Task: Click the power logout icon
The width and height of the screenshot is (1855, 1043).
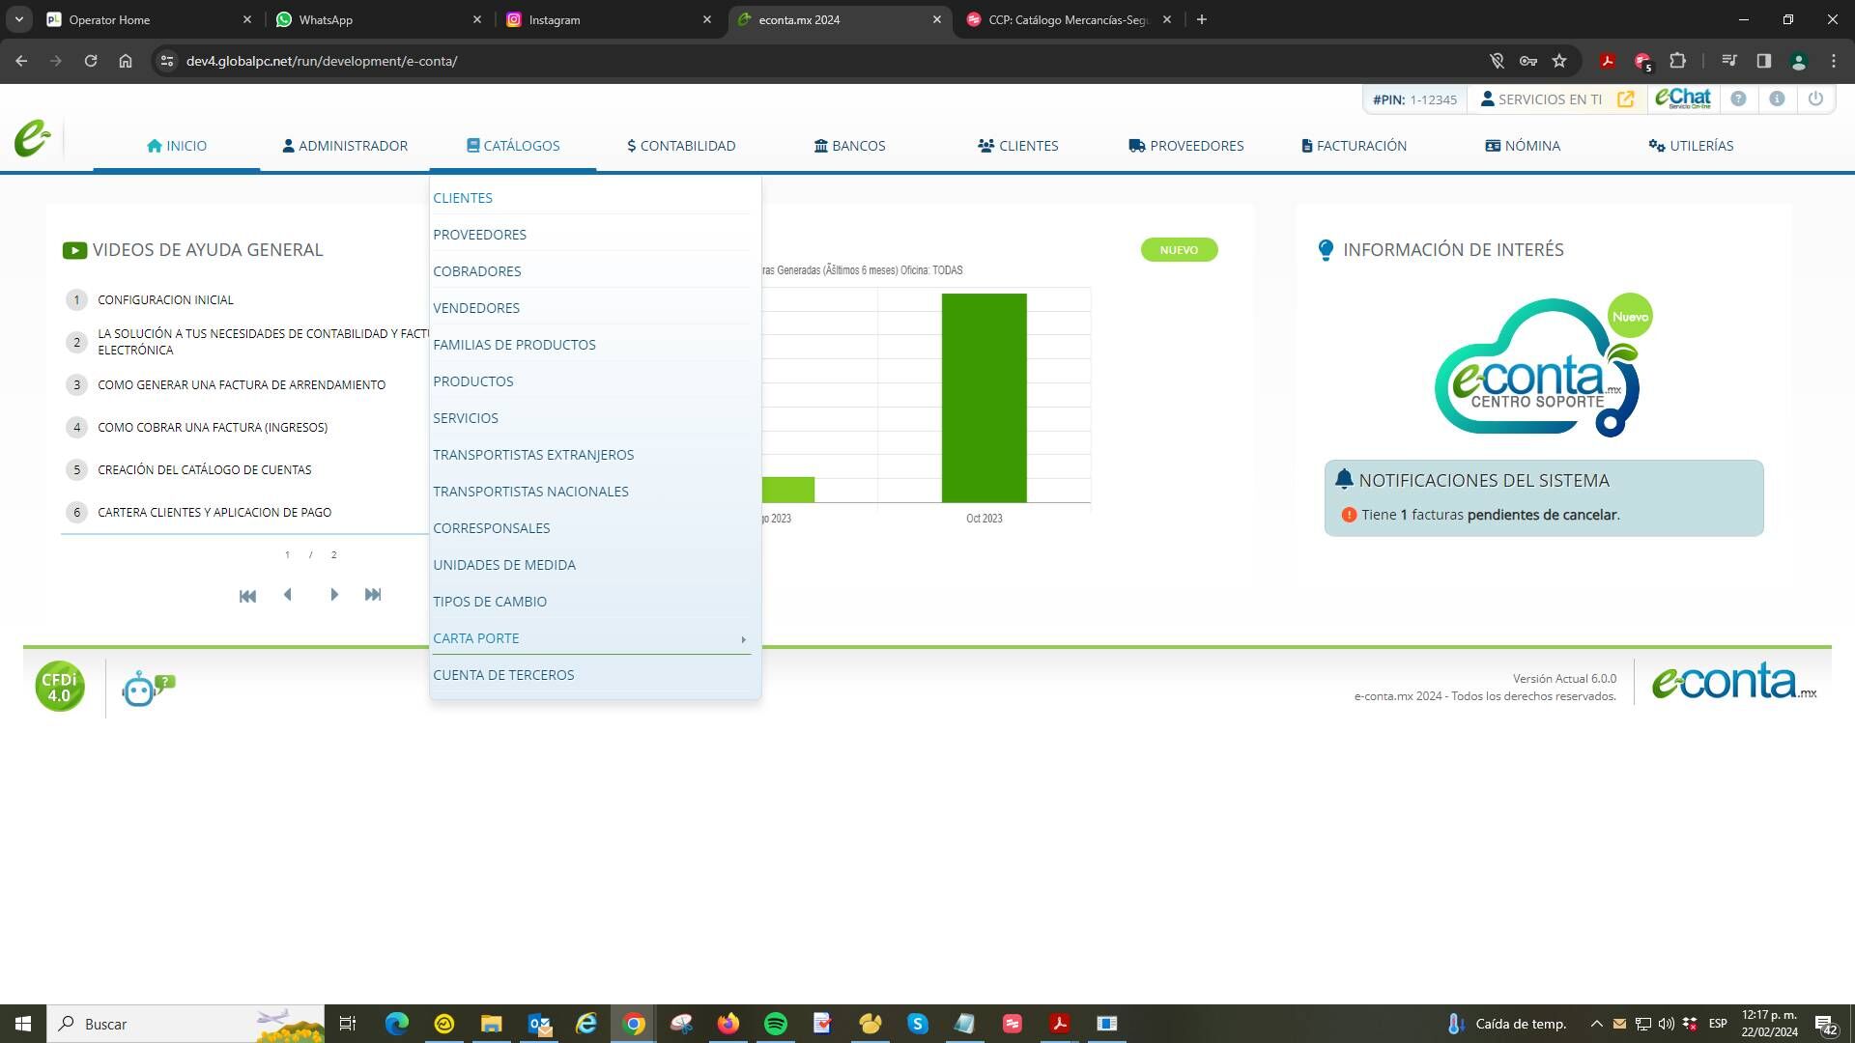Action: [1815, 99]
